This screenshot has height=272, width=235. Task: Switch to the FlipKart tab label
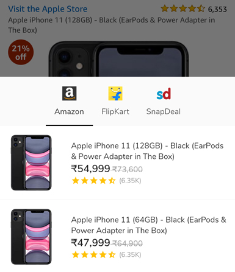pos(115,111)
